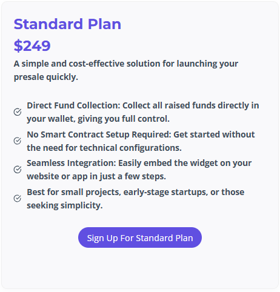Click the checkmark icon beside Best for small projects
Screen dimensions: 280x292
(18, 199)
